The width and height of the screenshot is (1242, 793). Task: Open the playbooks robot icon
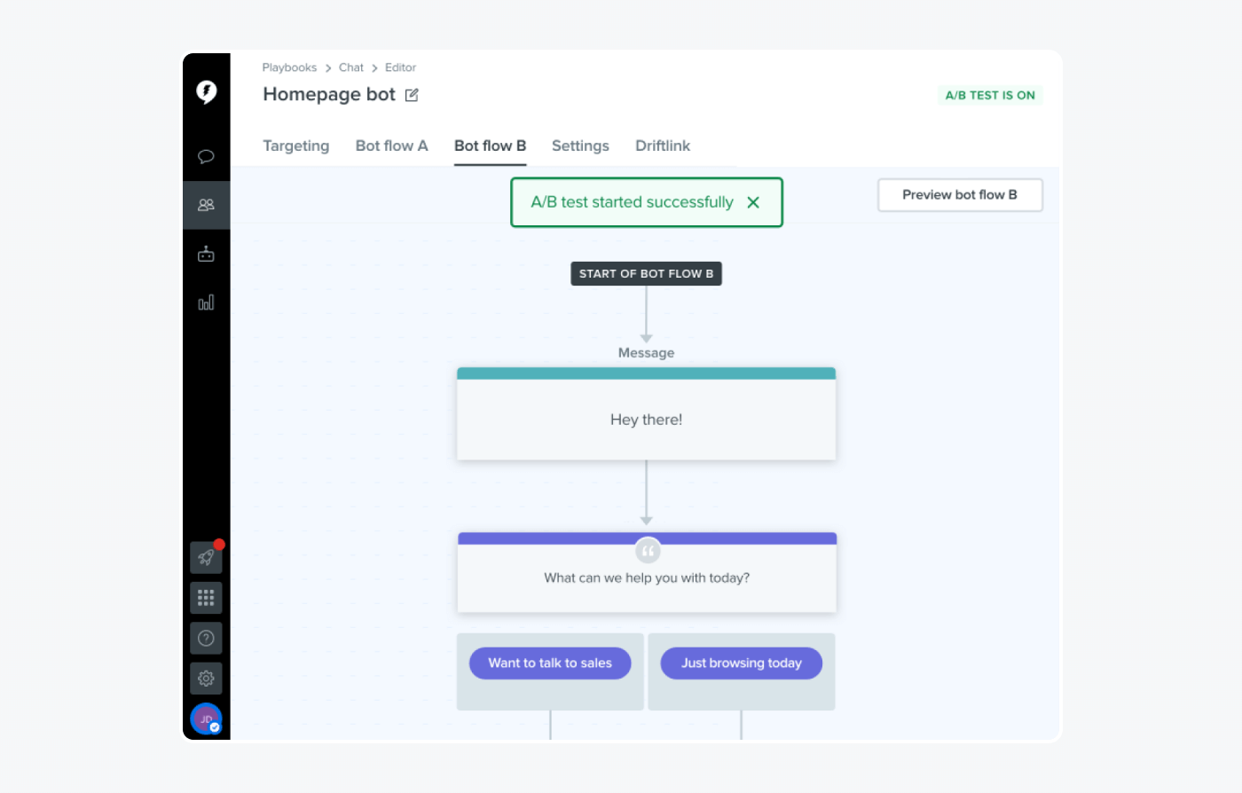point(206,255)
